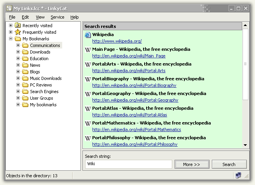Click the search results scrollbar thumb

pos(245,64)
